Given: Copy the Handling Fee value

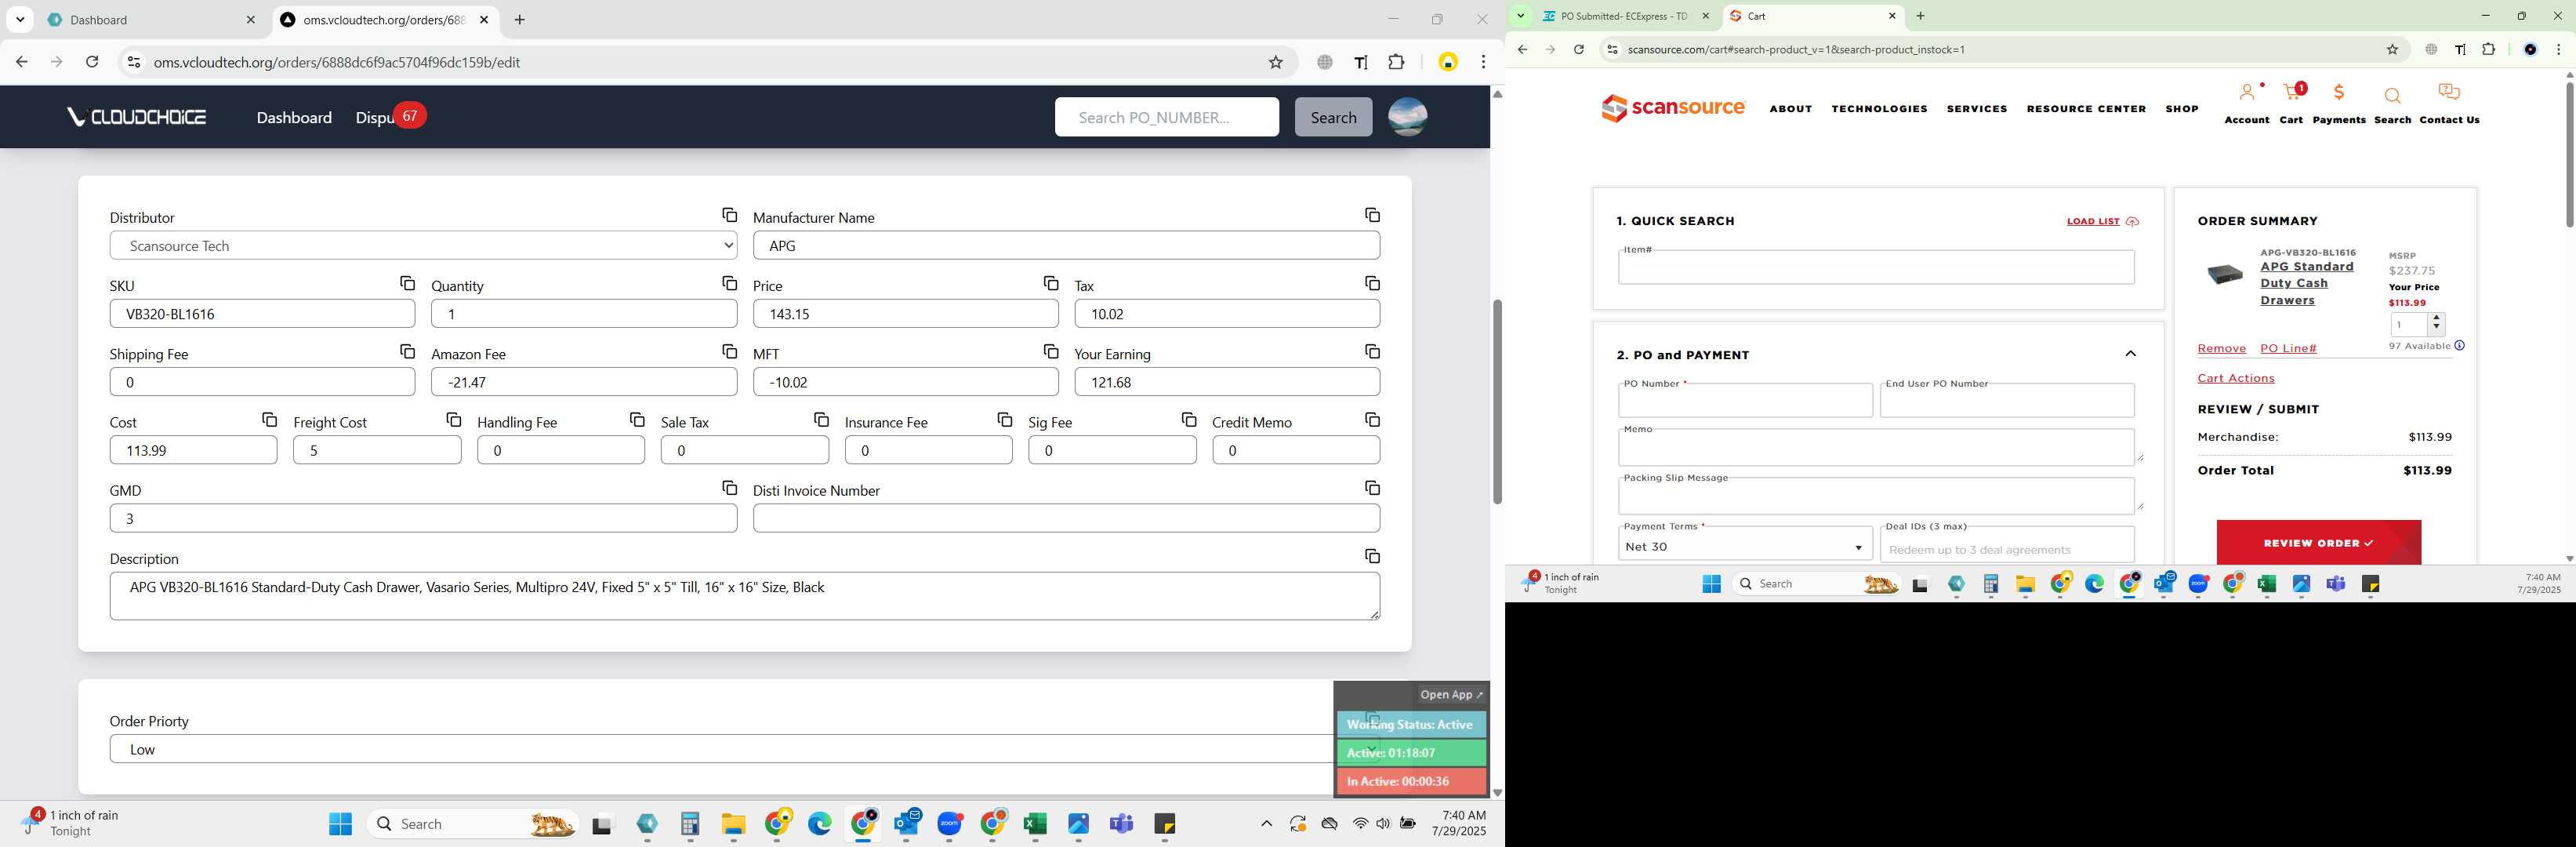Looking at the screenshot, I should coord(637,420).
